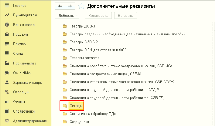Click folder icon of Реестры СЗВ-6-2
215x126 pixels.
point(65,42)
